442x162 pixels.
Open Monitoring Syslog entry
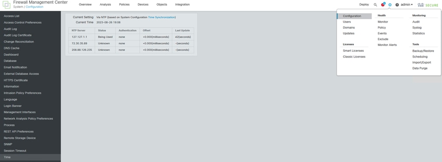(417, 27)
